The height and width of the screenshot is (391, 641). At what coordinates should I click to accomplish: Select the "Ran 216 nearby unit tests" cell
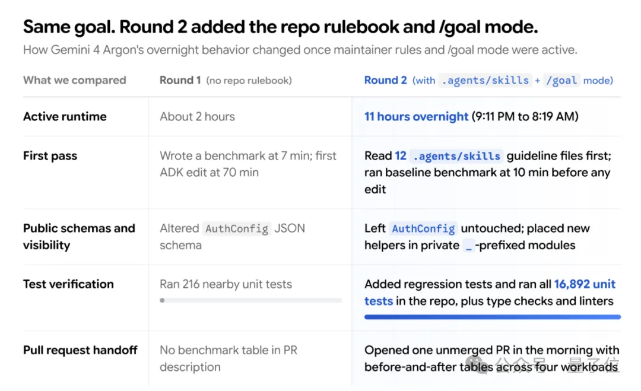pyautogui.click(x=226, y=284)
